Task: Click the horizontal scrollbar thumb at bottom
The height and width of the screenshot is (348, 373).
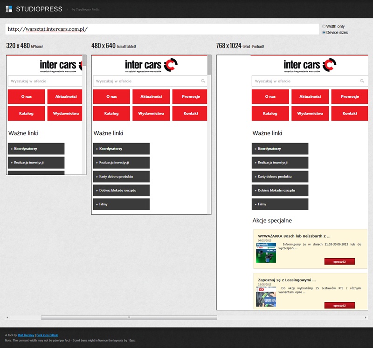Action: pos(129,318)
